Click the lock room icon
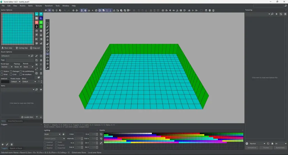Image resolution: width=288 pixels, height=155 pixels. tap(41, 73)
